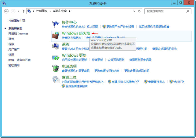Open the 电源选项 heading link
Screen dimensions: 196x138
[x=69, y=66]
